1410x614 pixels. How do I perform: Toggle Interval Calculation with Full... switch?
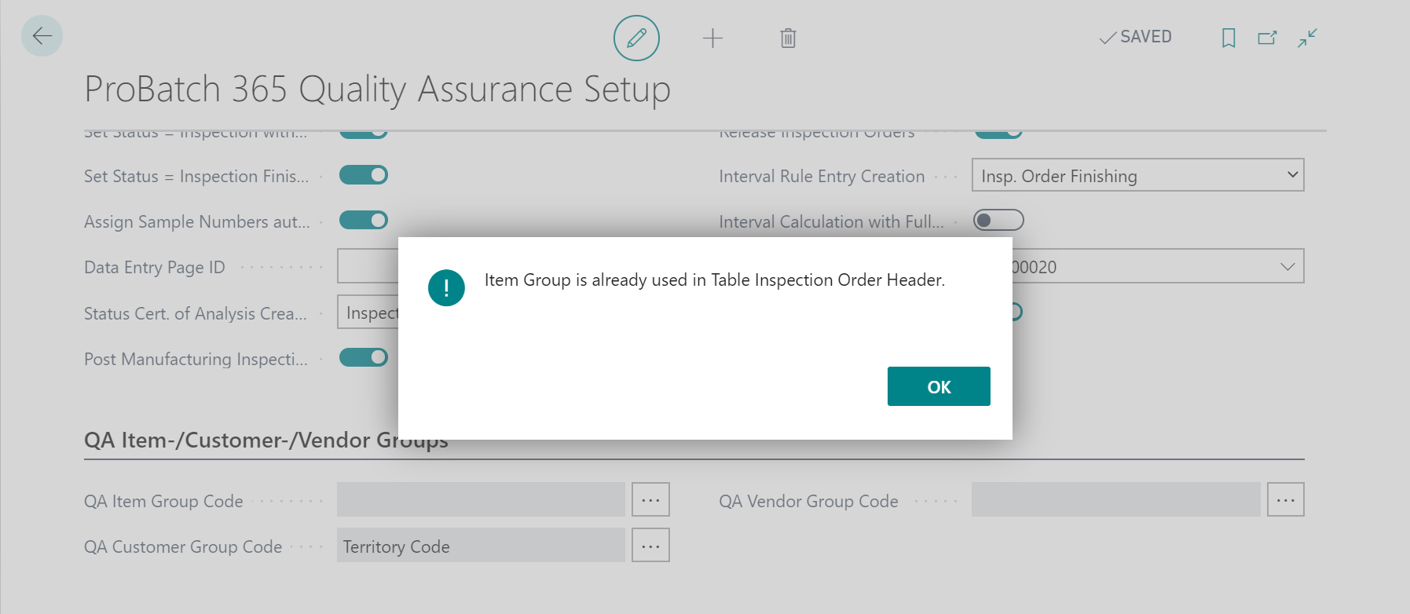pyautogui.click(x=998, y=221)
